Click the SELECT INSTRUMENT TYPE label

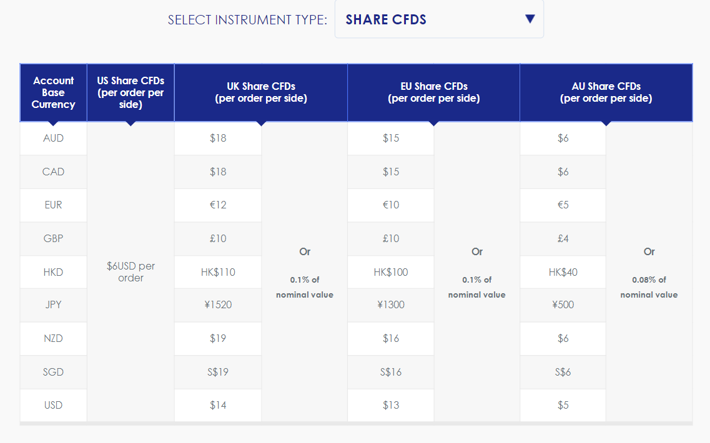click(247, 20)
